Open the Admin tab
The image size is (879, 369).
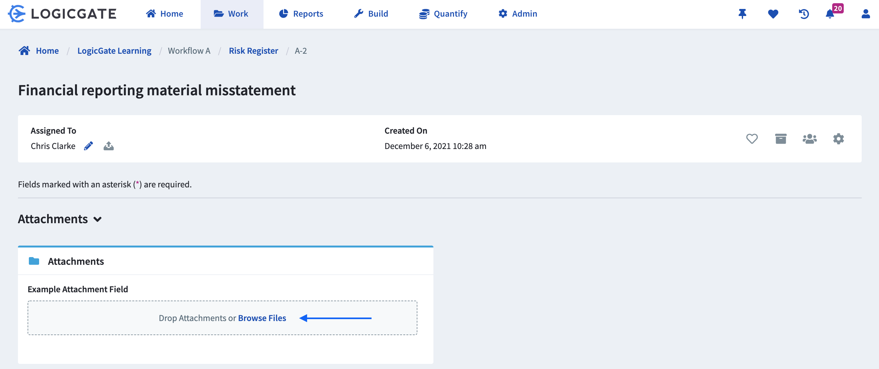click(x=518, y=14)
